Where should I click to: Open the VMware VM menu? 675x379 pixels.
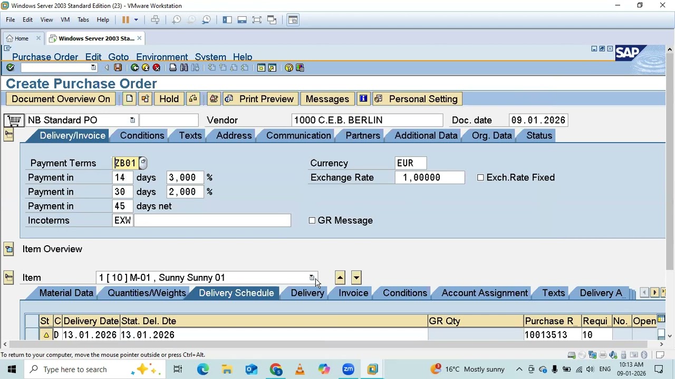click(x=65, y=20)
